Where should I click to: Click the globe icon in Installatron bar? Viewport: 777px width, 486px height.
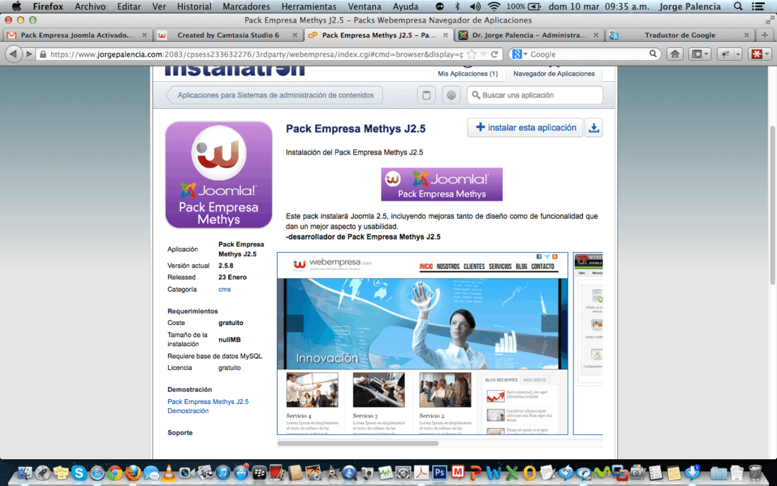point(451,95)
